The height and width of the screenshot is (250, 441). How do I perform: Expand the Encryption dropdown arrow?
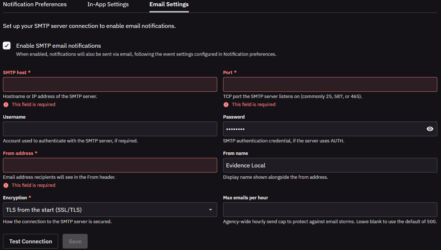(x=210, y=210)
